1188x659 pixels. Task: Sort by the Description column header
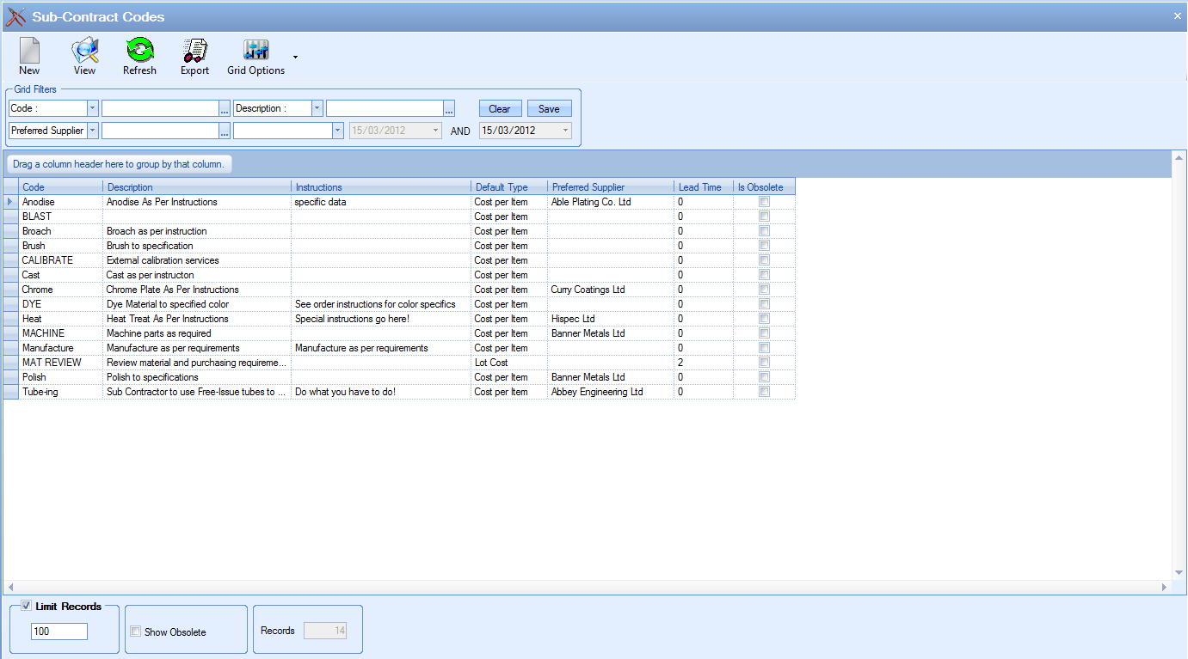(x=197, y=186)
